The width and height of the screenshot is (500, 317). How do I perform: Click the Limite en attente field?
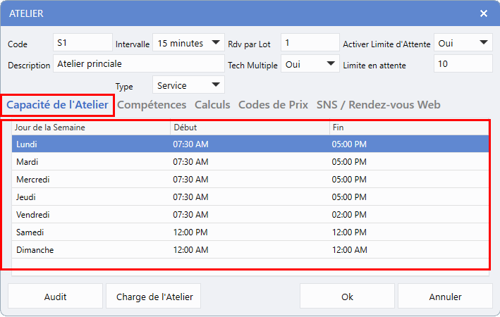(463, 64)
